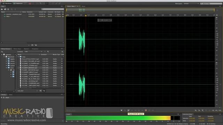Toggle Auto-Play in the Files panel
This screenshot has height=125, width=223.
click(36, 45)
